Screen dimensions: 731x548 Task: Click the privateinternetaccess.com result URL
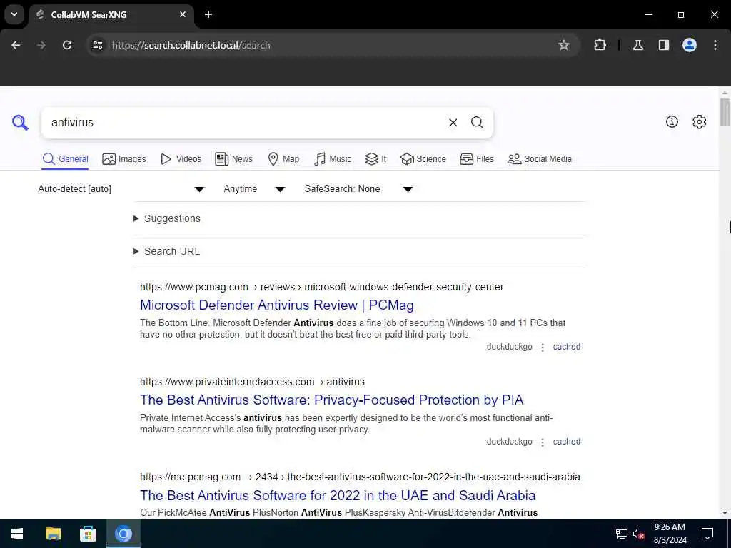(x=252, y=382)
